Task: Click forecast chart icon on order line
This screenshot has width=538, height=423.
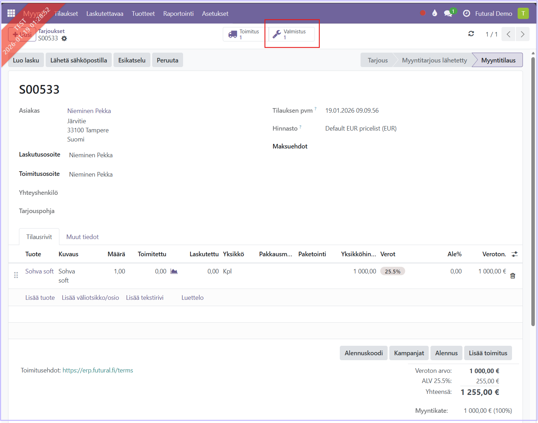Action: point(174,271)
